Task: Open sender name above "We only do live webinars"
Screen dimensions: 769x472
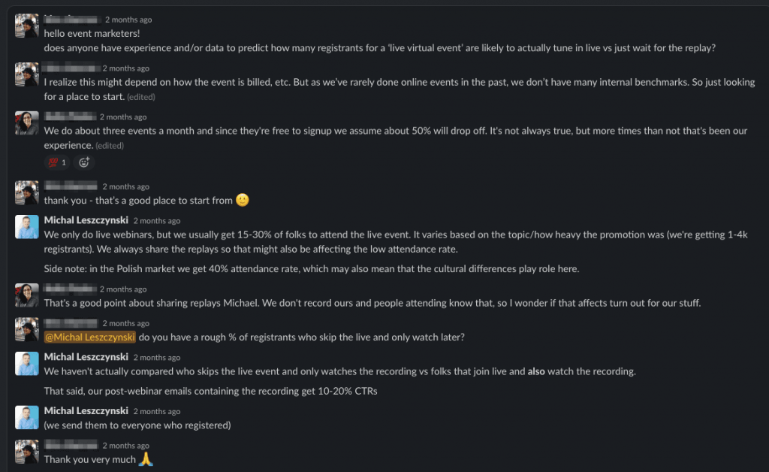Action: pos(85,221)
